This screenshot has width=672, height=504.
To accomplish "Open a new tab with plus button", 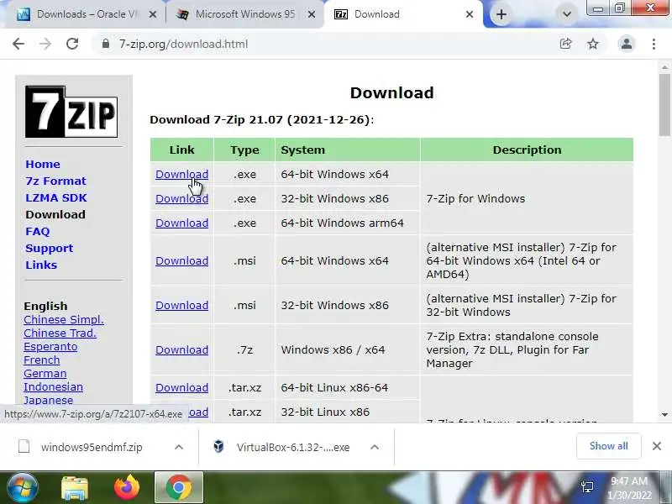I will pyautogui.click(x=501, y=14).
